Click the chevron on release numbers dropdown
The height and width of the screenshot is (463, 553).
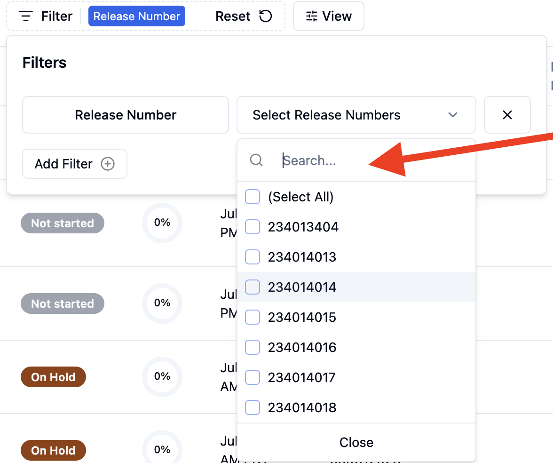tap(453, 115)
